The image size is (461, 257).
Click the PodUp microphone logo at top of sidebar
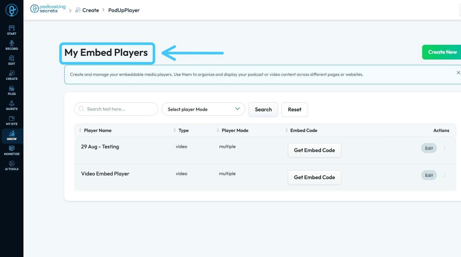tap(12, 10)
